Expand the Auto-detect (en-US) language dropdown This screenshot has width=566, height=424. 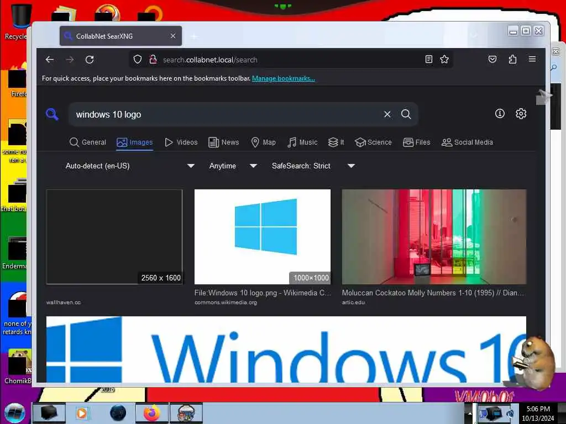[x=130, y=166]
